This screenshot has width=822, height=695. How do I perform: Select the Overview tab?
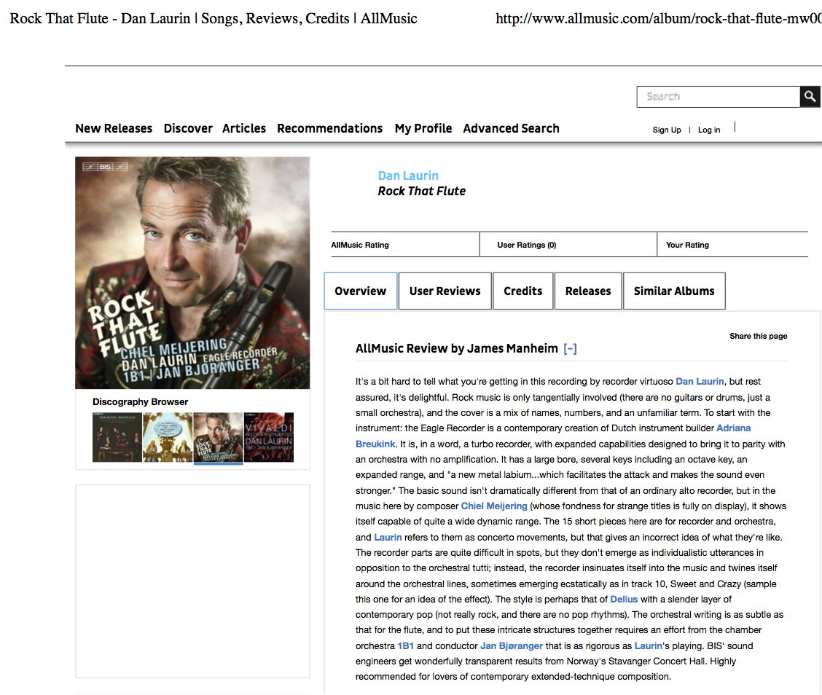pyautogui.click(x=360, y=291)
